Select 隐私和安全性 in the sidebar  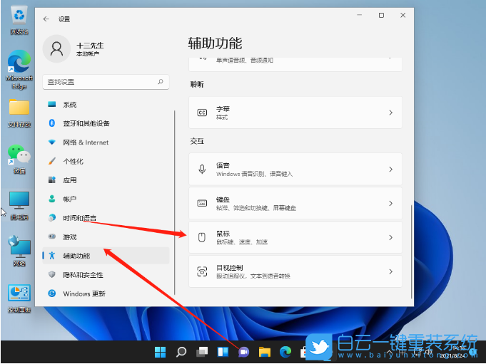(106, 275)
